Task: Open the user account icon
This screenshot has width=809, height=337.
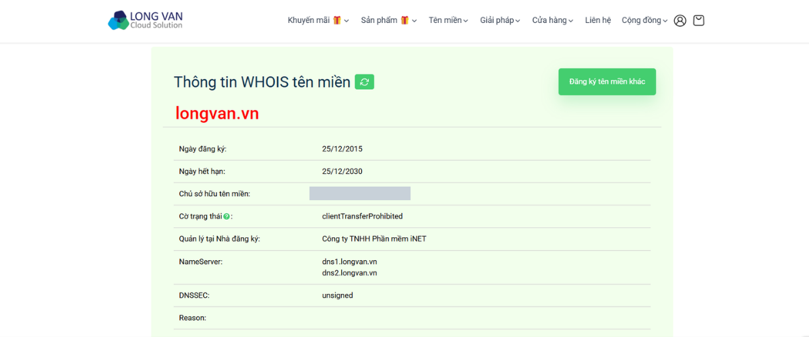Action: click(x=680, y=21)
